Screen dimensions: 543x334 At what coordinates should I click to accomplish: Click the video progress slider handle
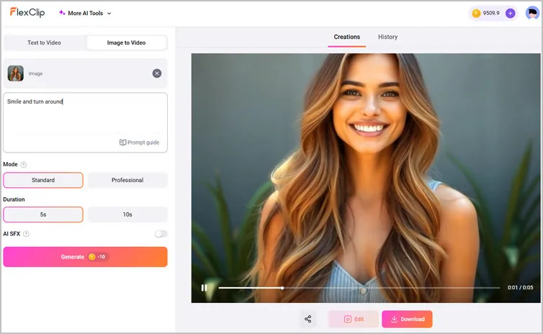coord(282,288)
